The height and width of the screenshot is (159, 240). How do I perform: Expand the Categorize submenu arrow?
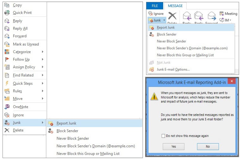pos(43,52)
